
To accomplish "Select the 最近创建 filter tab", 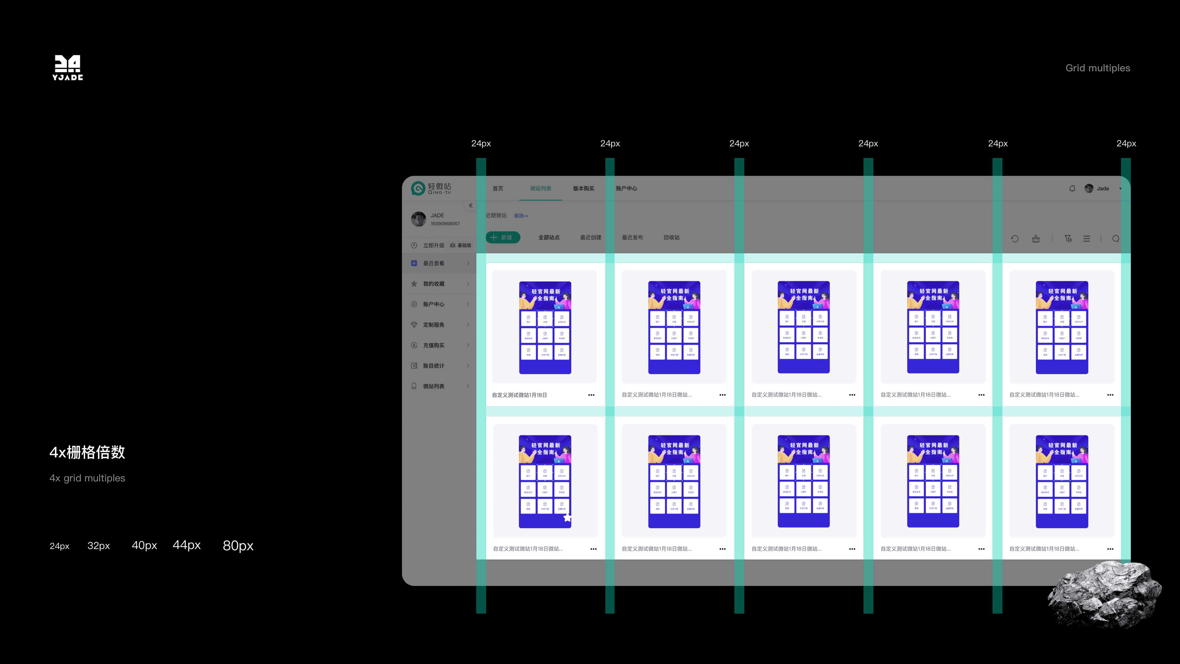I will tap(590, 238).
